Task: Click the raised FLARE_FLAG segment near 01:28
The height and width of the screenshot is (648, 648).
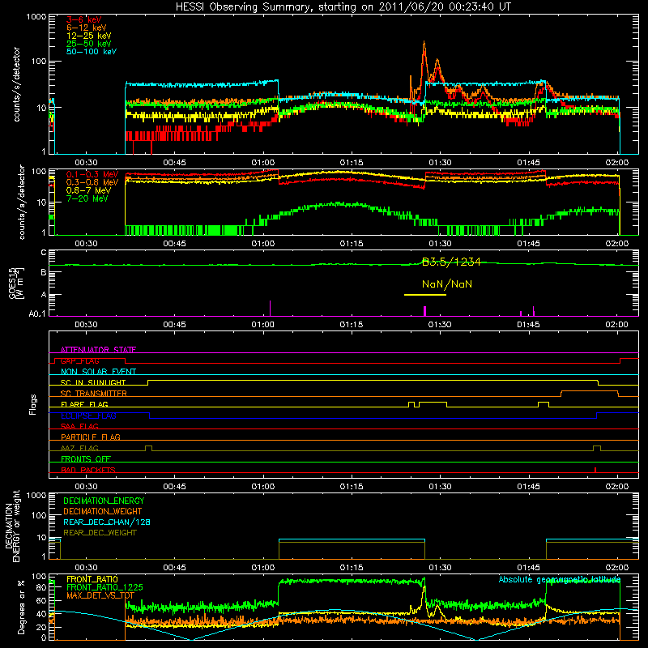Action: click(433, 402)
